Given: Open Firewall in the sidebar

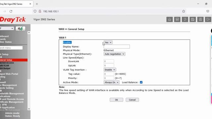Looking at the screenshot, I should click(x=3, y=82).
